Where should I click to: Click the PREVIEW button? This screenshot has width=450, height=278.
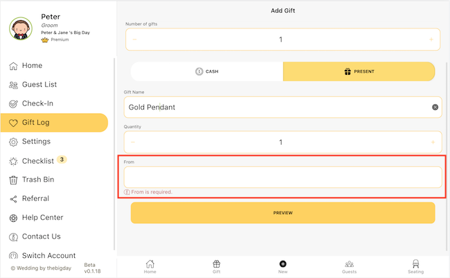click(282, 213)
